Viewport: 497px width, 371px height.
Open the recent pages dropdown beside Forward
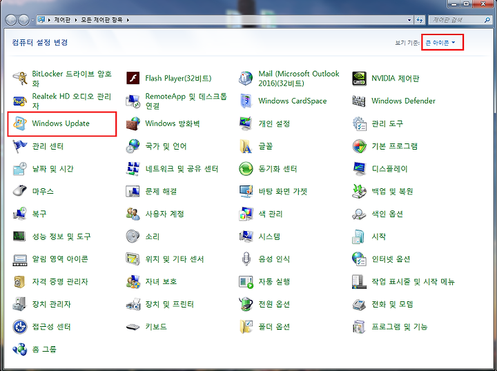[32, 20]
